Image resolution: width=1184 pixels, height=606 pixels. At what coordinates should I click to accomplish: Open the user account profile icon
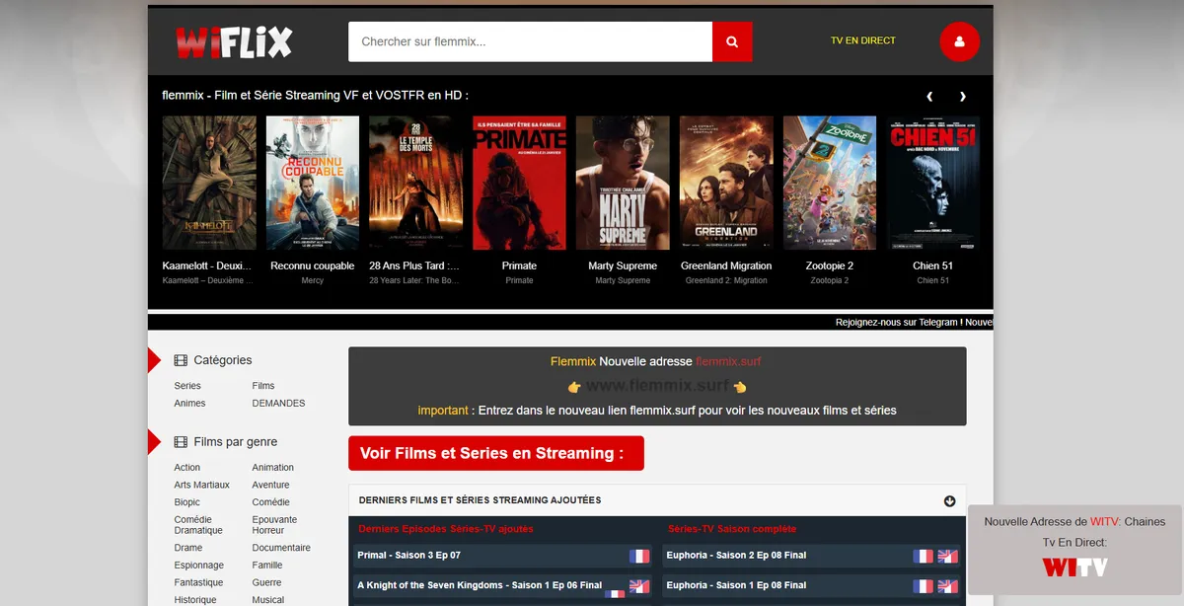[959, 41]
